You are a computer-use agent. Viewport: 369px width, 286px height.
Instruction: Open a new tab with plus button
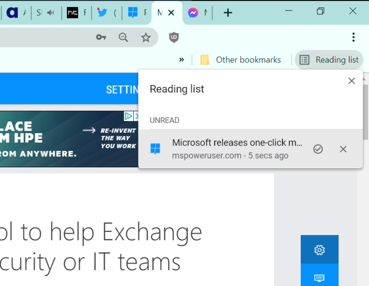tap(228, 13)
